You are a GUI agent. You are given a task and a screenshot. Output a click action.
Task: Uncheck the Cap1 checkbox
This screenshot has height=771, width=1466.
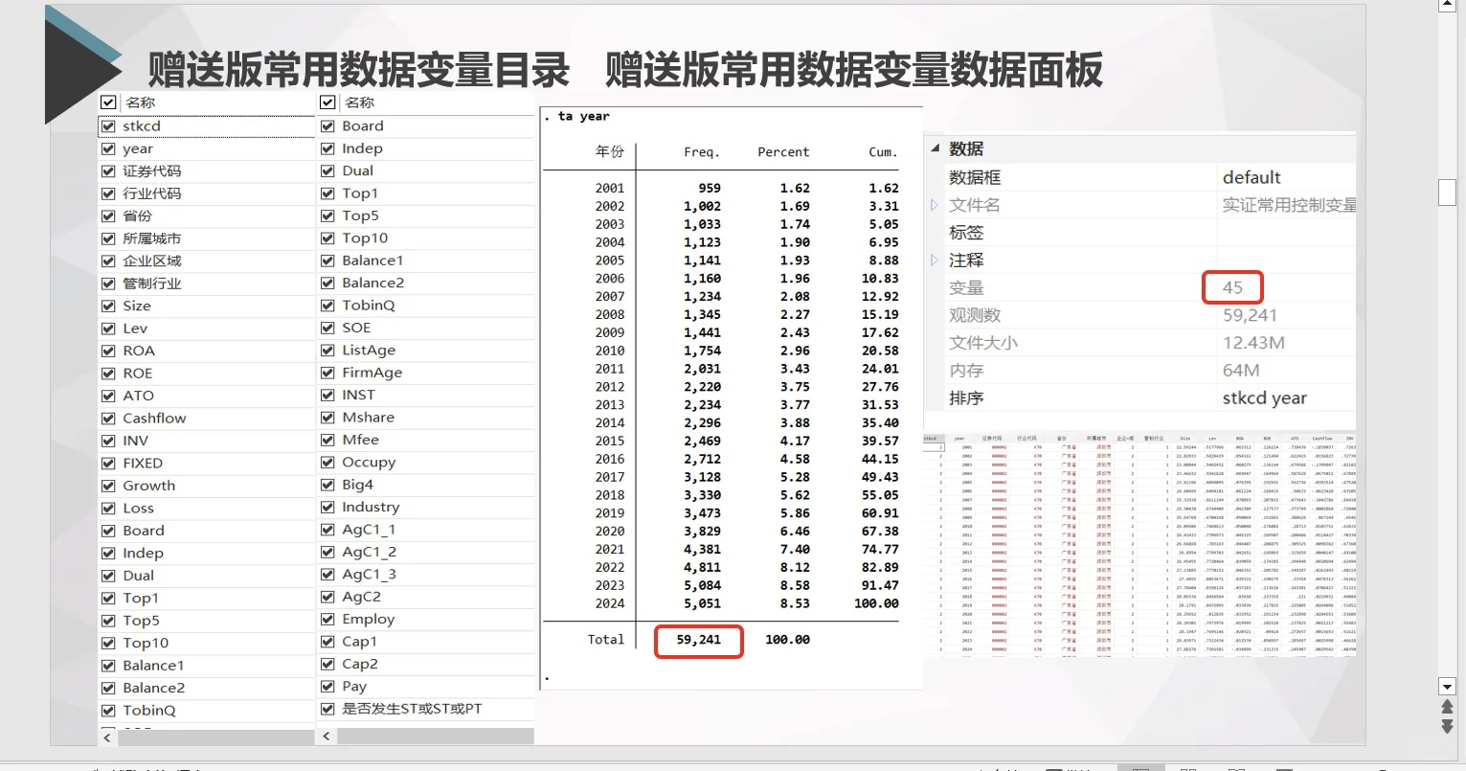[x=327, y=642]
